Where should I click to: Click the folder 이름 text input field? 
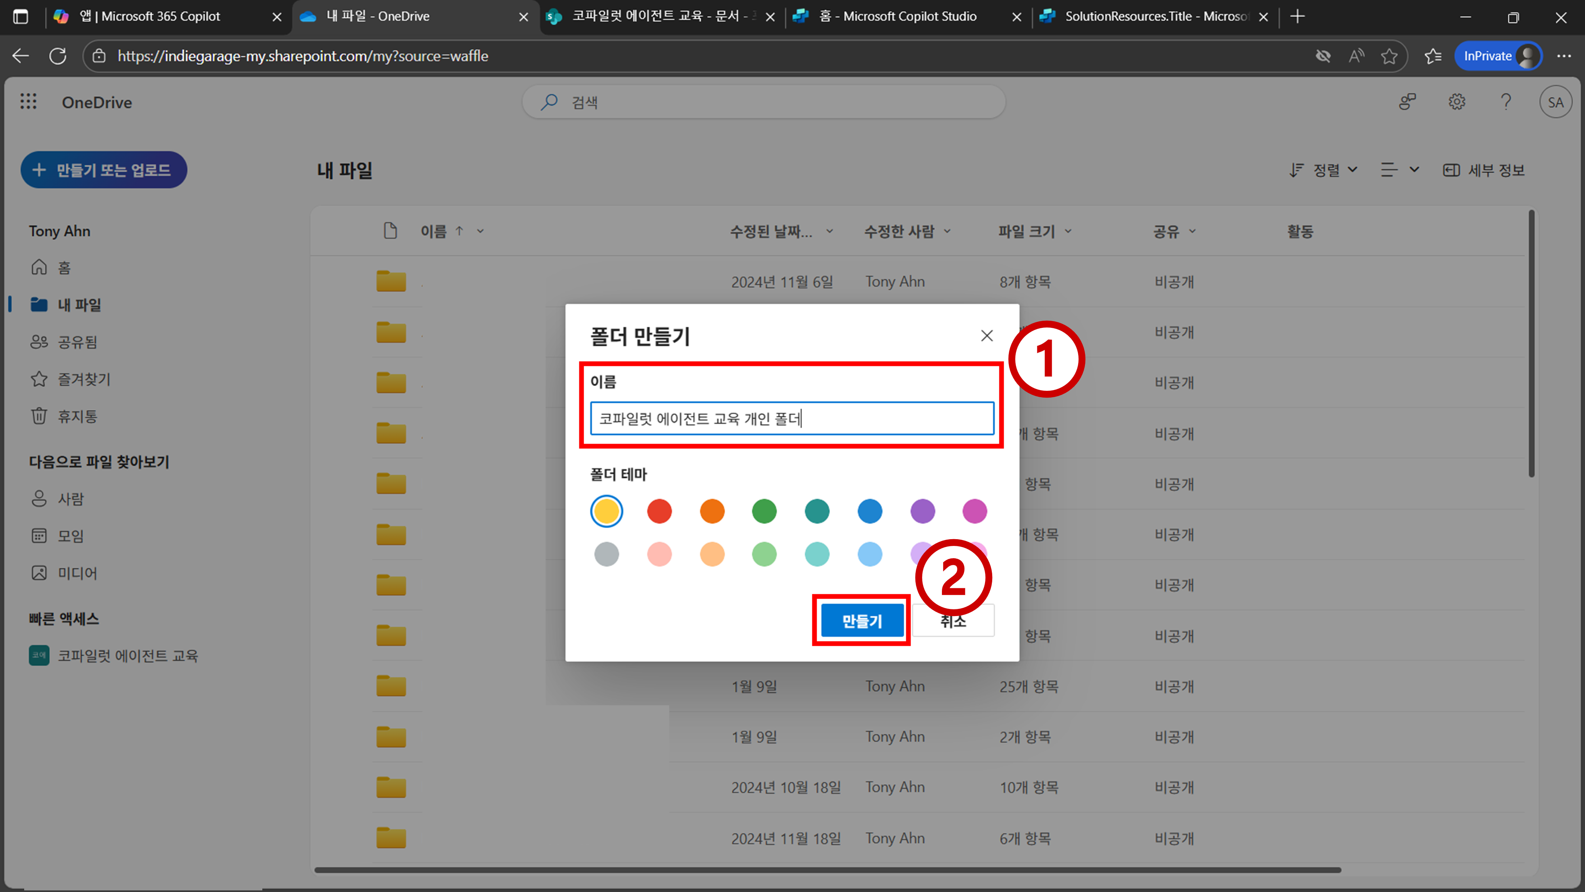tap(791, 419)
